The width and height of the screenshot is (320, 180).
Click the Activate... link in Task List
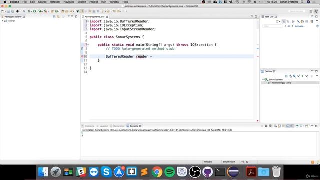click(300, 26)
